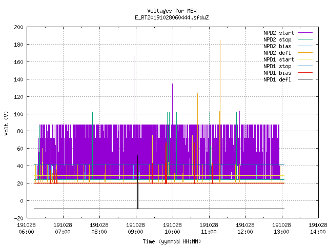Click the green NPD2 stop legend line
Screen dimensions: 328x246
point(305,39)
